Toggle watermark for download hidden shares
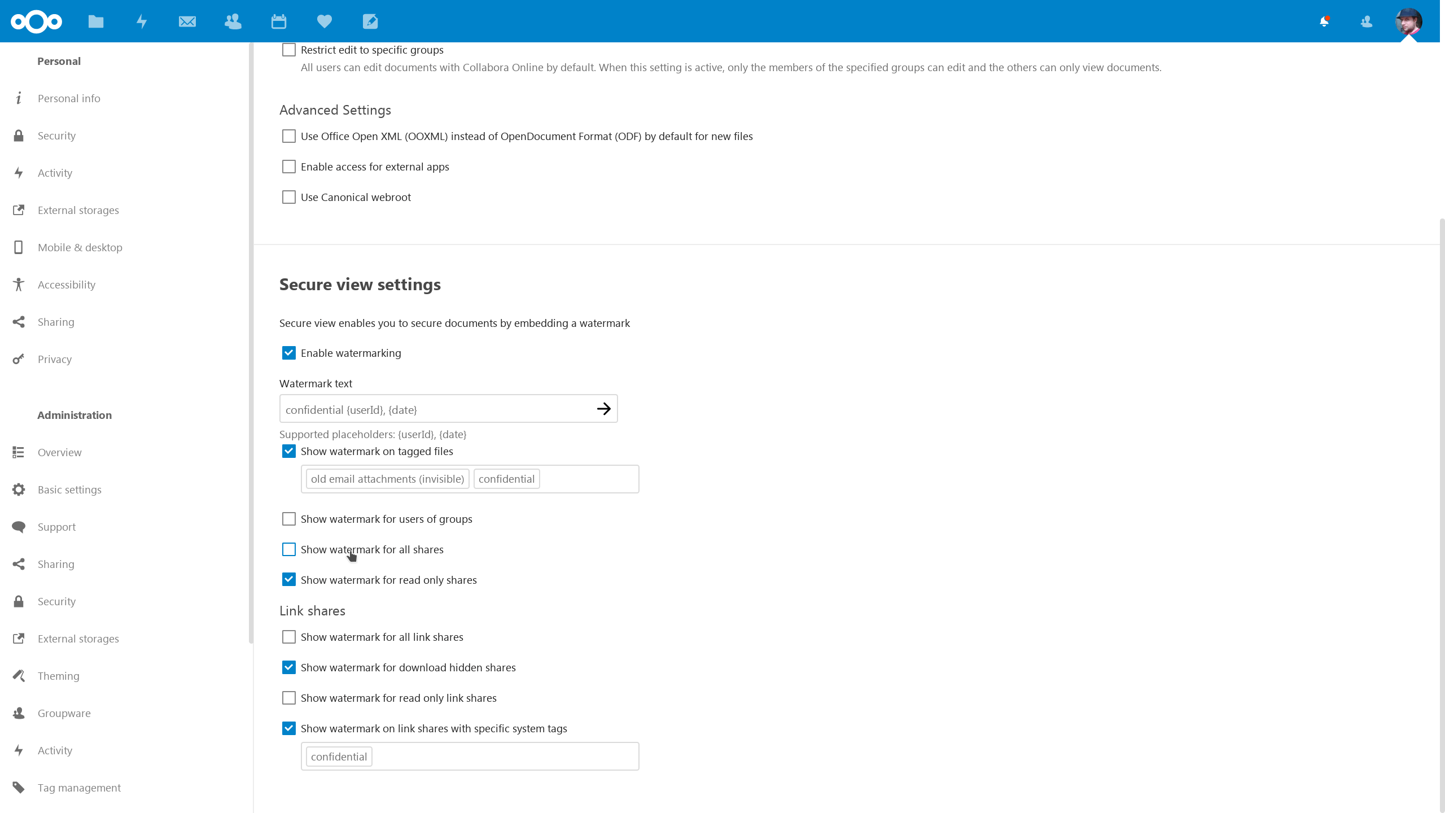Screen dimensions: 1445x813 point(289,667)
